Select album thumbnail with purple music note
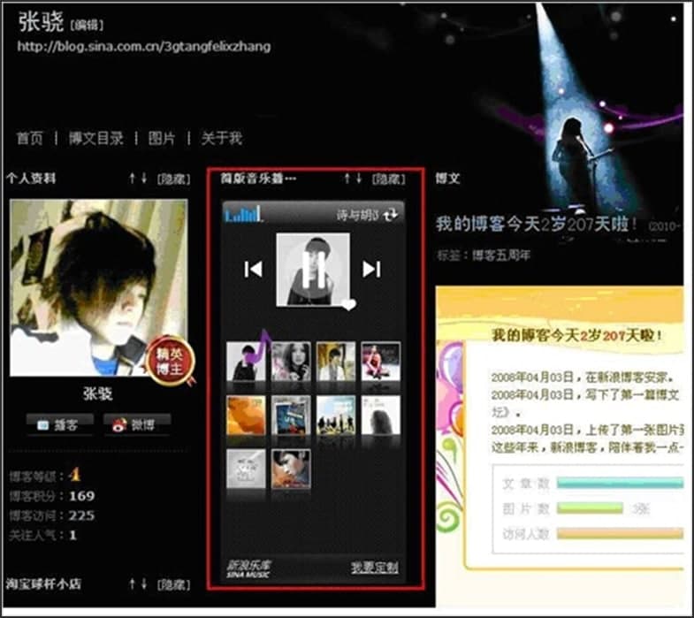This screenshot has height=618, width=694. pyautogui.click(x=246, y=362)
